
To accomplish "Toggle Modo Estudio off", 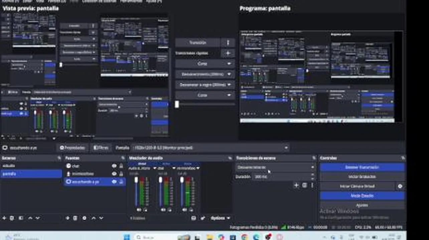I will click(x=362, y=196).
